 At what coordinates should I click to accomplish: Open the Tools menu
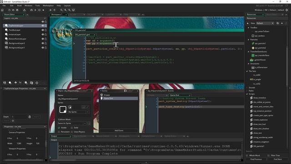(37, 5)
